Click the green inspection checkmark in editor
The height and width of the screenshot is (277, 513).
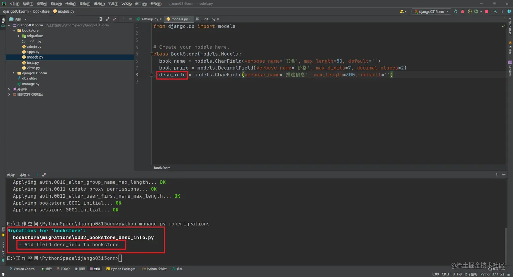click(503, 26)
